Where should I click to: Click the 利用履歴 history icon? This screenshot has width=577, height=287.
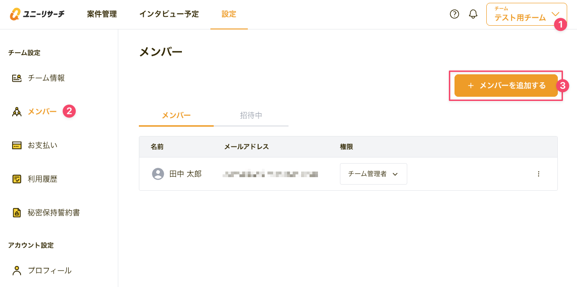[x=17, y=179]
